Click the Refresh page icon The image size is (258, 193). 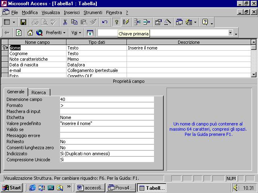[x=19, y=33]
